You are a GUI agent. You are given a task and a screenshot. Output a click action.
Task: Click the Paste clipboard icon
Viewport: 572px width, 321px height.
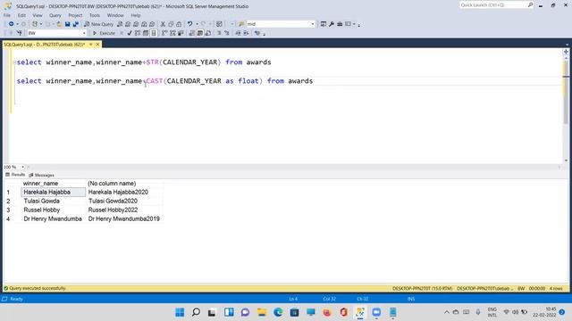179,24
